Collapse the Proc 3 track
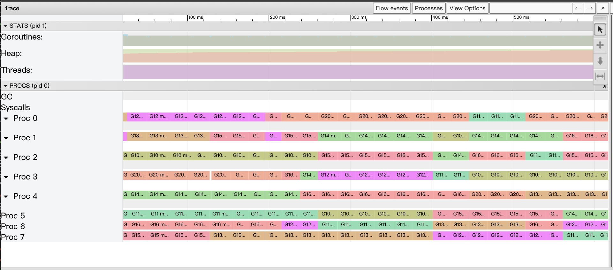 tap(6, 177)
